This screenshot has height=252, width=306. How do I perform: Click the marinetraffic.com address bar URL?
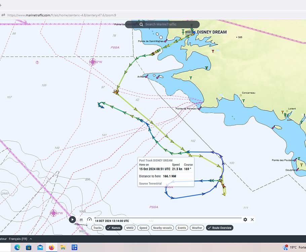tap(62, 15)
